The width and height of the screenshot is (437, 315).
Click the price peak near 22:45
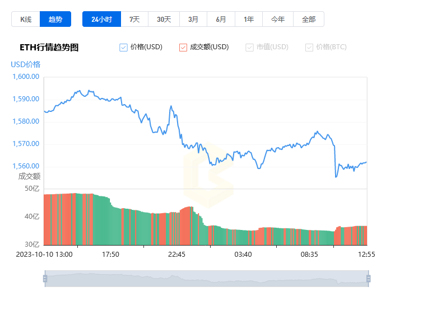171,106
